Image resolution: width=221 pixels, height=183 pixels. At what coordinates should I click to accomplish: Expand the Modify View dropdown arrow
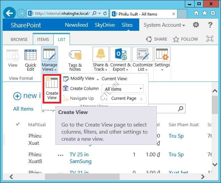pyautogui.click(x=98, y=79)
